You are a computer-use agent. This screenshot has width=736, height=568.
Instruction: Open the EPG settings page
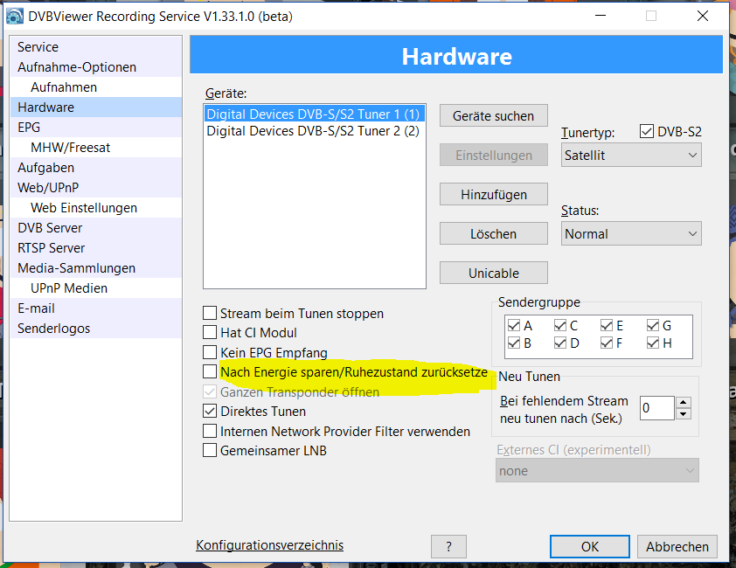pos(96,128)
